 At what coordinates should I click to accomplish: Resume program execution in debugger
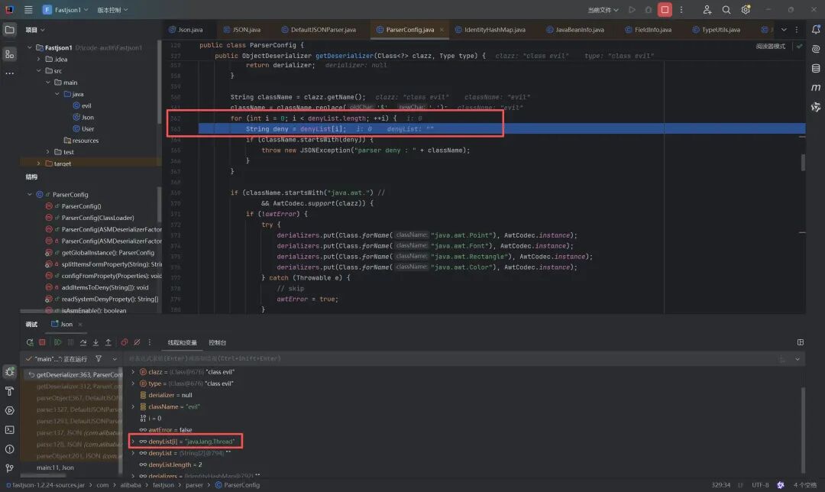[x=58, y=342]
